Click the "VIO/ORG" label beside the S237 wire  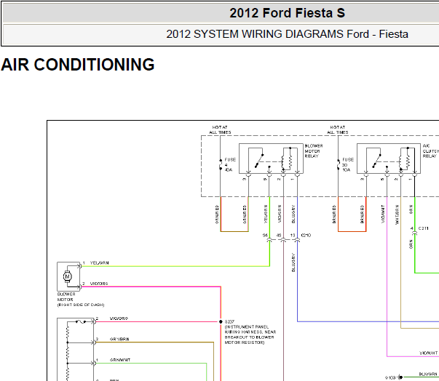(119, 318)
